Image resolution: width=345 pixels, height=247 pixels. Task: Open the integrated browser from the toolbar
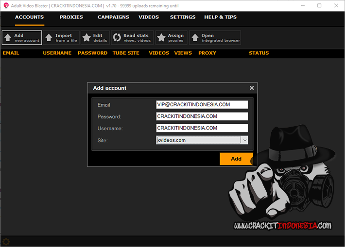pyautogui.click(x=215, y=38)
